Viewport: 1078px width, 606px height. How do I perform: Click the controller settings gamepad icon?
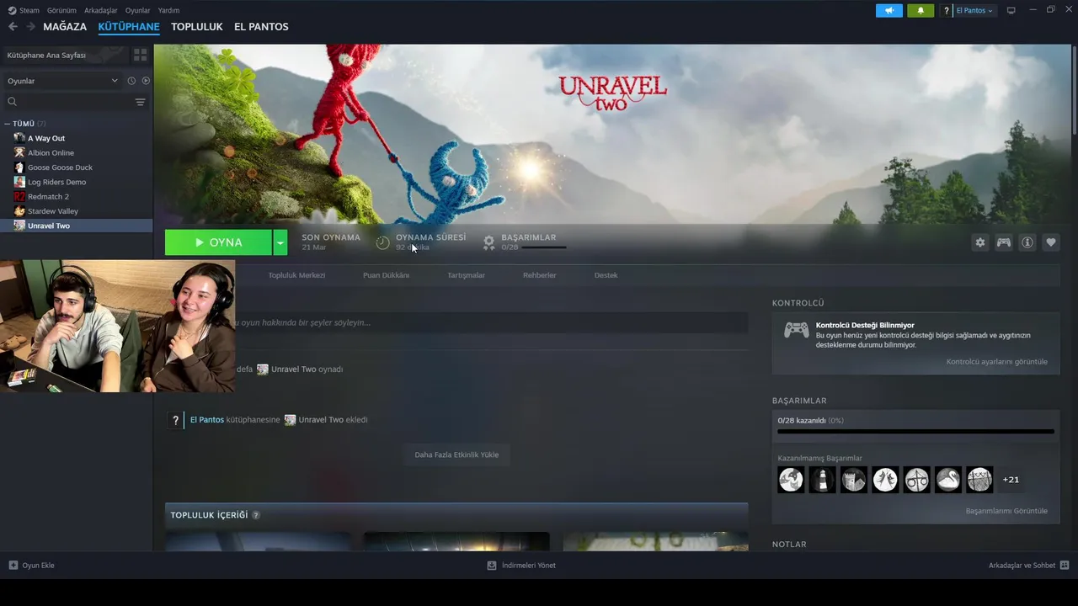(1004, 242)
